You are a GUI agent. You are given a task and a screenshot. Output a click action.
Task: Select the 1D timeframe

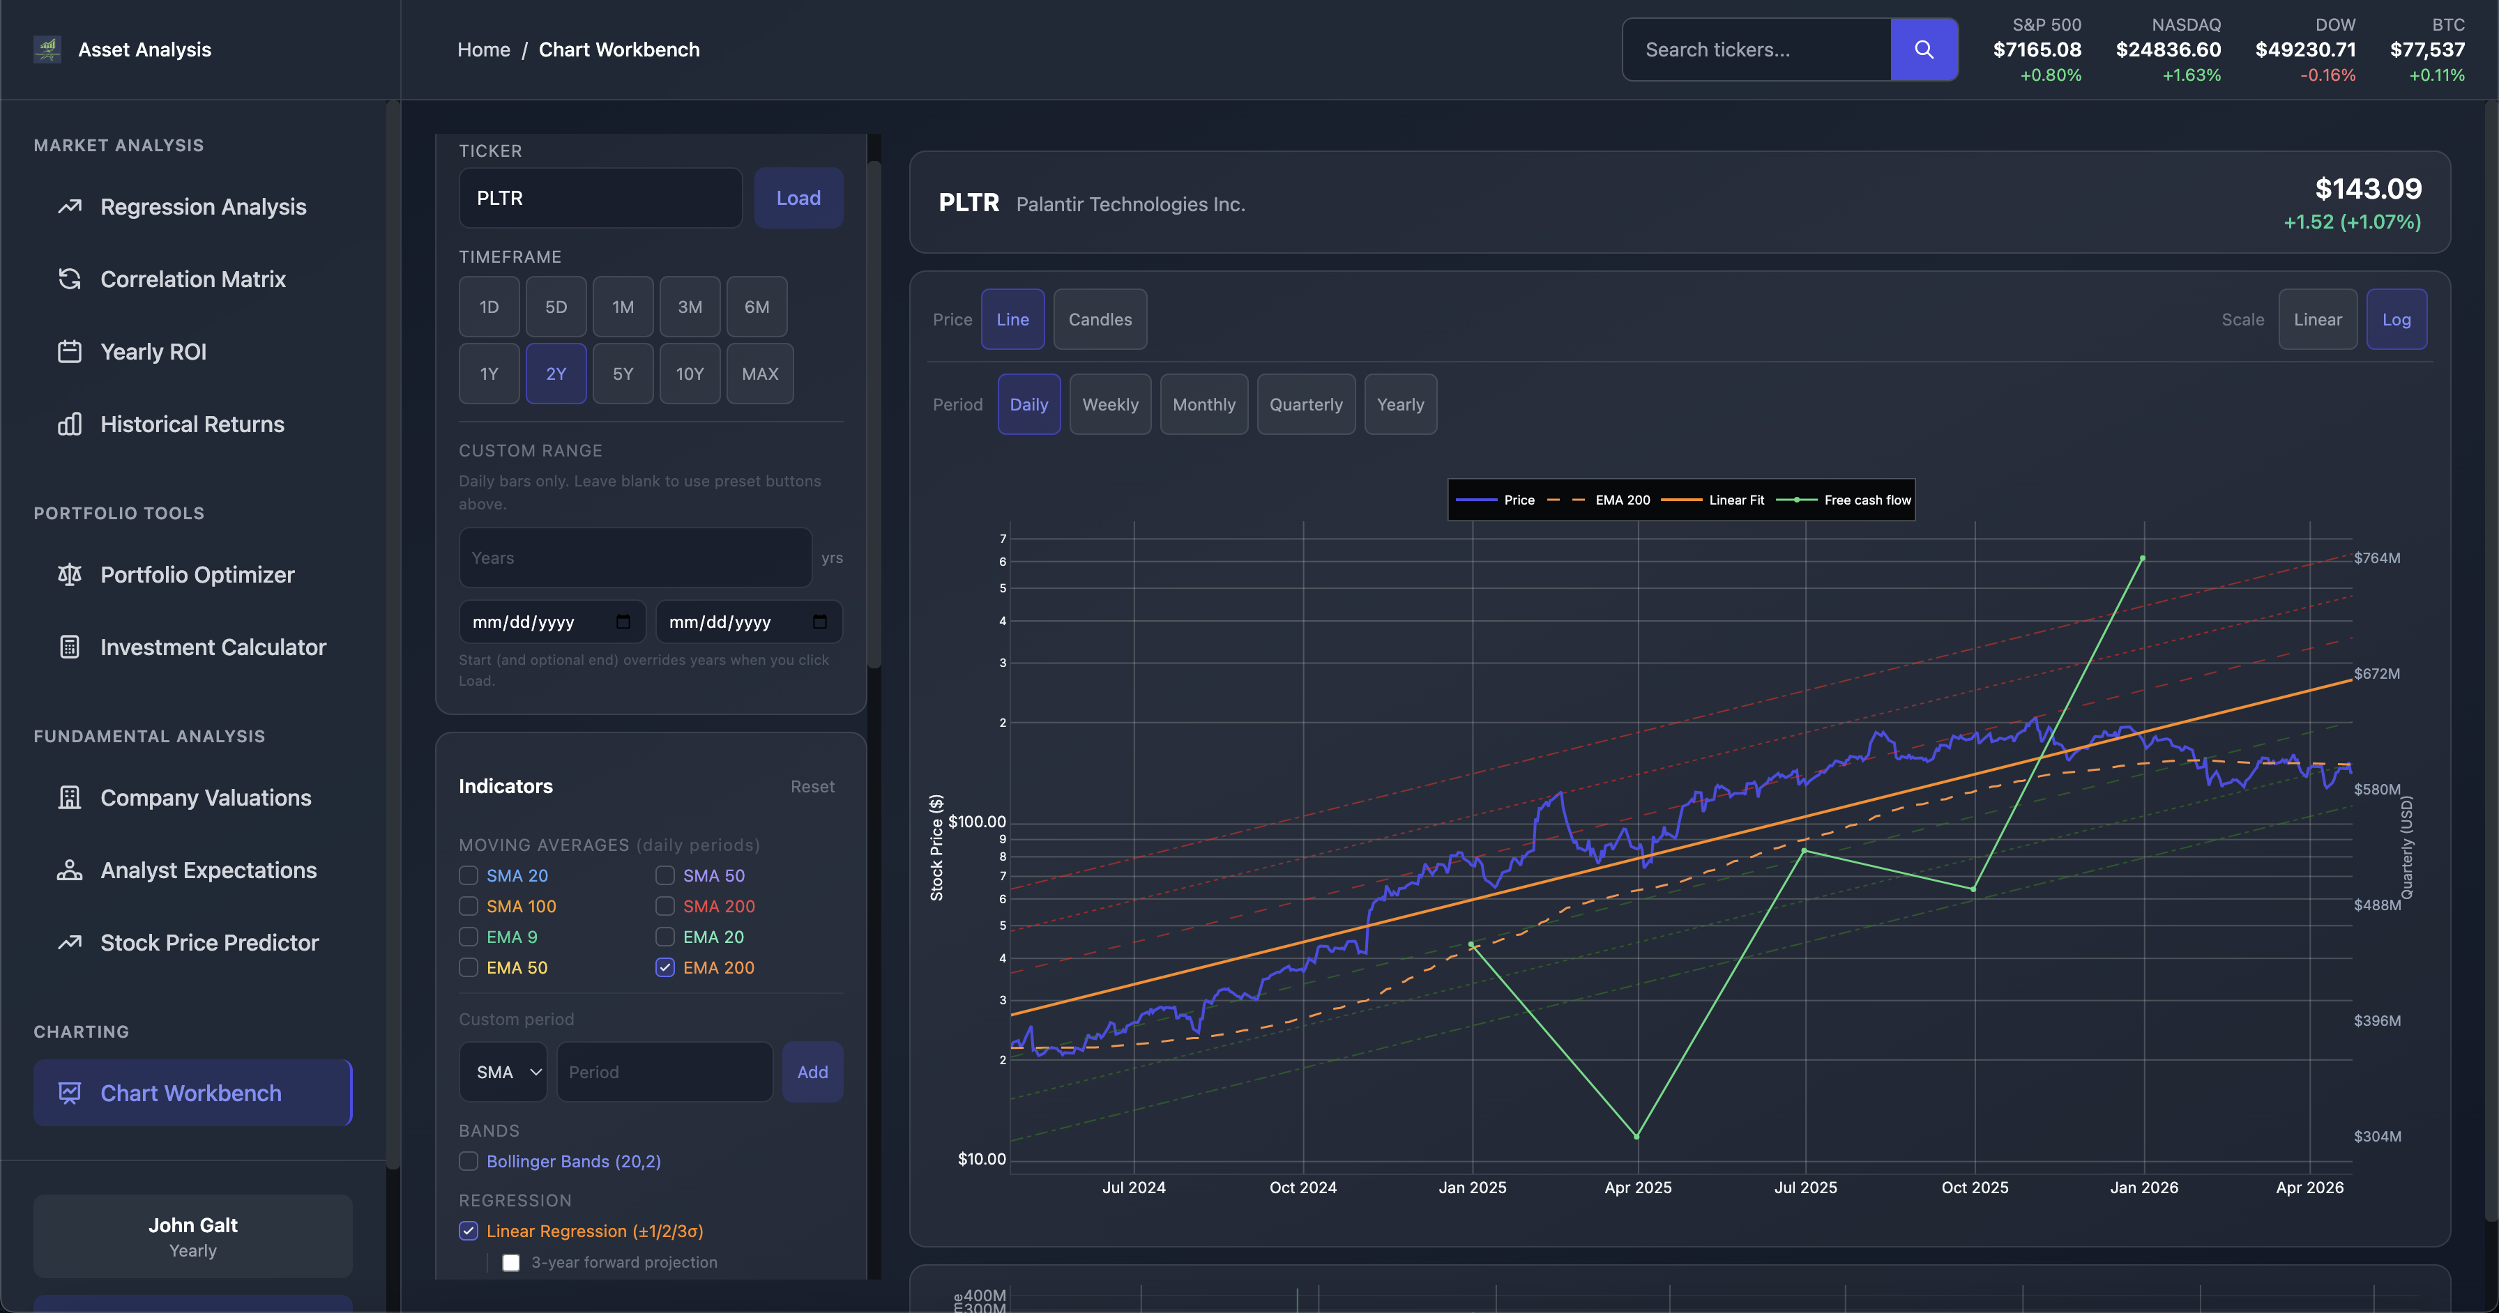(489, 307)
